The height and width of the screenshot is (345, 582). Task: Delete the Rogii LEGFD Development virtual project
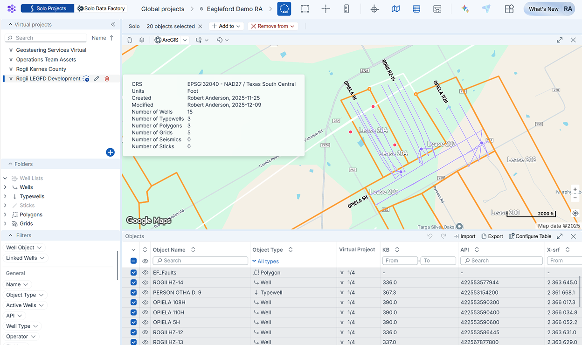[x=107, y=79]
